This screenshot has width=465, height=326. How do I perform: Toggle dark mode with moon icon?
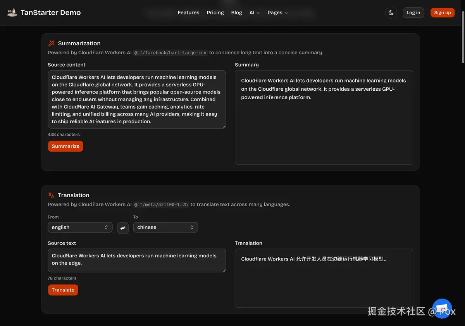391,12
